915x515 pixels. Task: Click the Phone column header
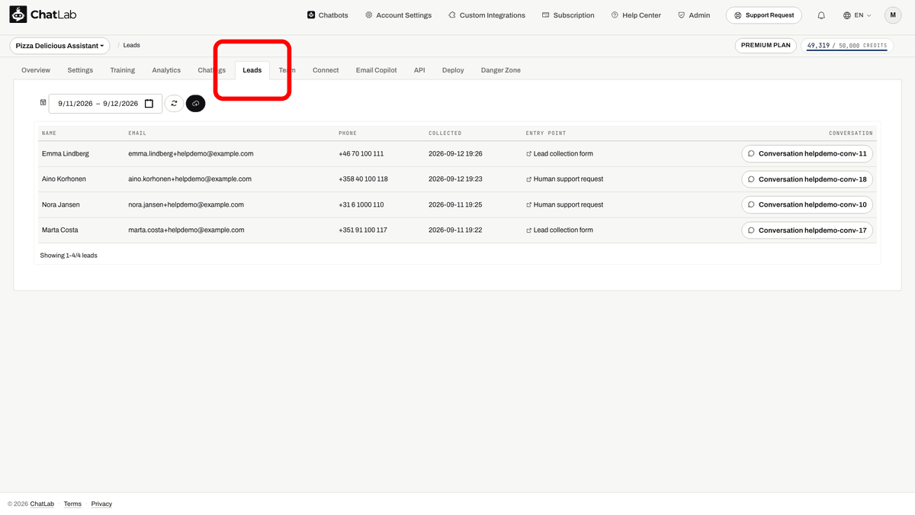point(348,134)
